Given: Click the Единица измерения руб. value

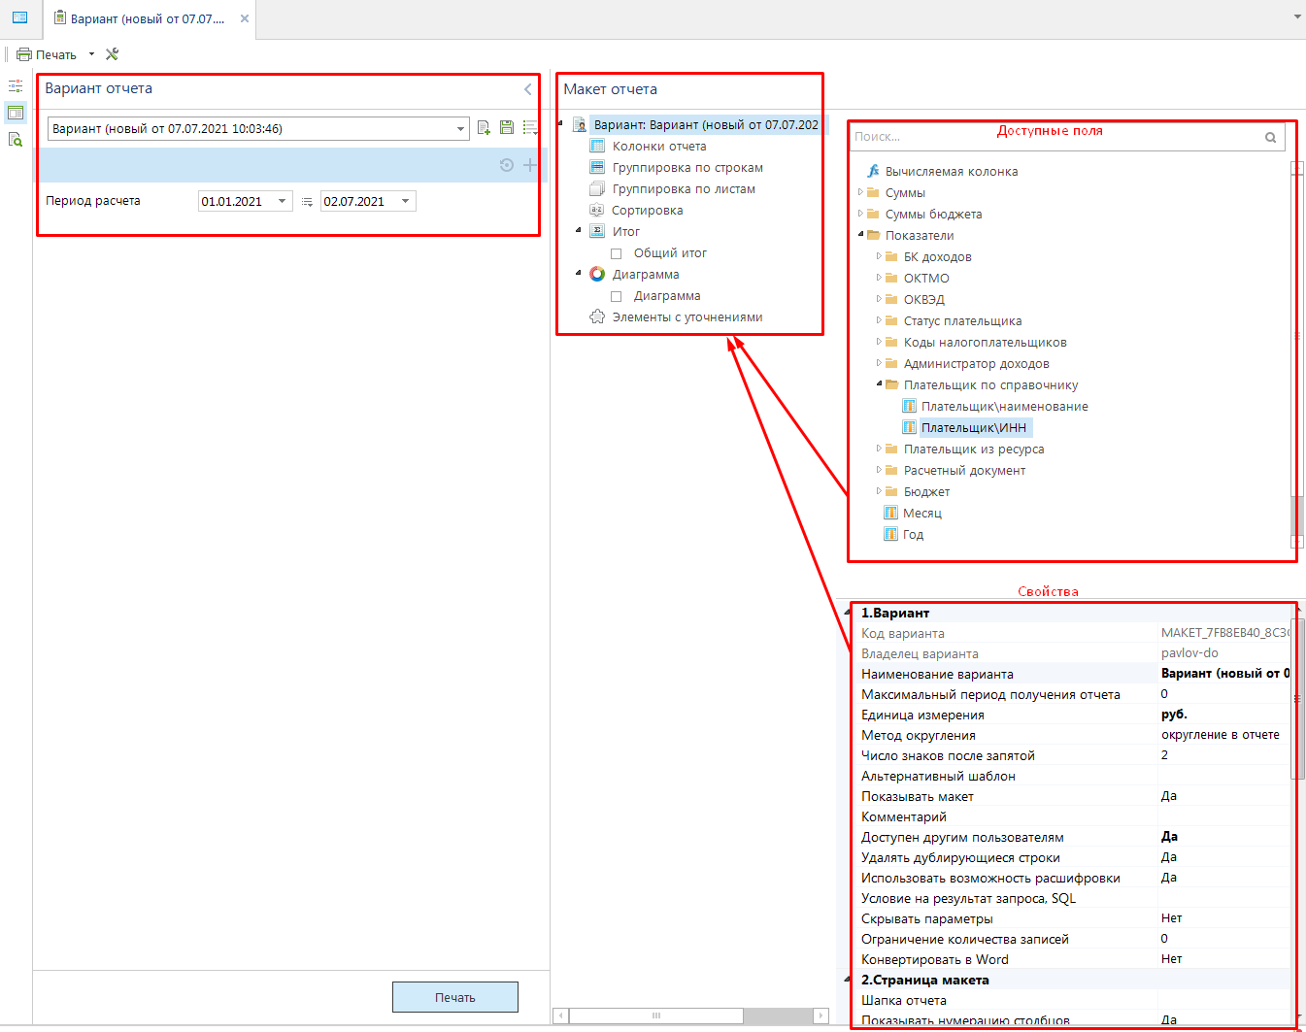Looking at the screenshot, I should tap(1225, 715).
